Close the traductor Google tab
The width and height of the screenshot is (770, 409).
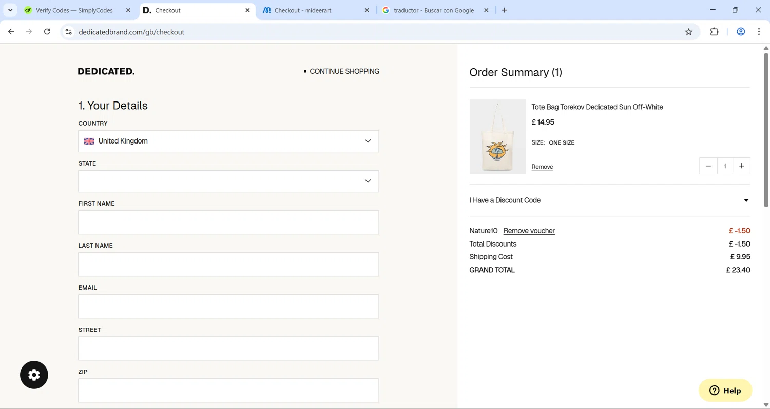pos(486,10)
